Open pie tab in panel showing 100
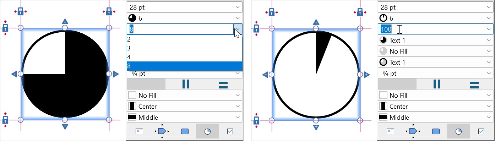The width and height of the screenshot is (495, 141). coord(458,131)
